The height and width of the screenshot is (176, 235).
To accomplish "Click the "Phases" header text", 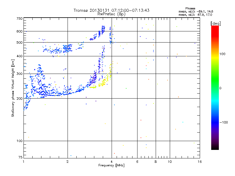I will click(x=190, y=9).
